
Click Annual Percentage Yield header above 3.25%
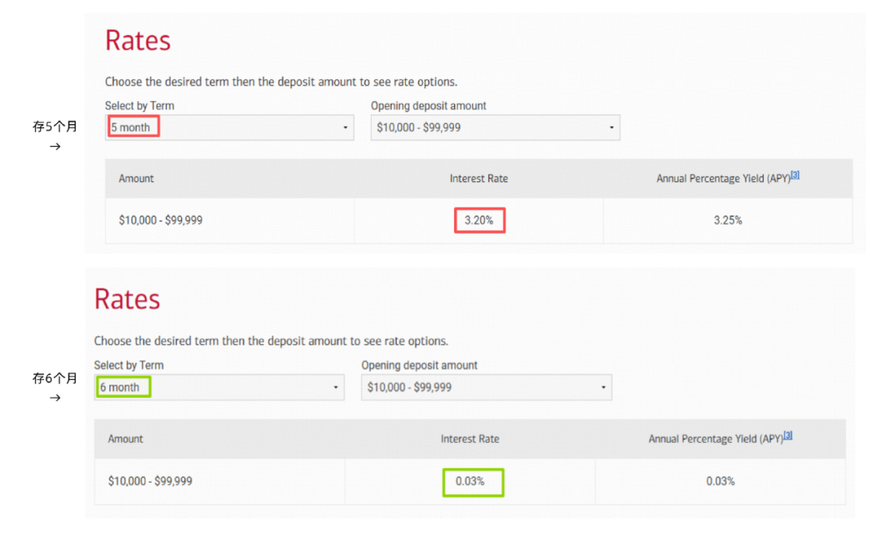(723, 178)
